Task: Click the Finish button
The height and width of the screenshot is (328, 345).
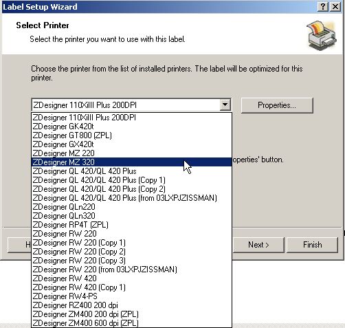Action: [x=312, y=245]
